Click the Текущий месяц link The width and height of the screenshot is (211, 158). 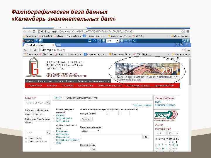(x=64, y=118)
